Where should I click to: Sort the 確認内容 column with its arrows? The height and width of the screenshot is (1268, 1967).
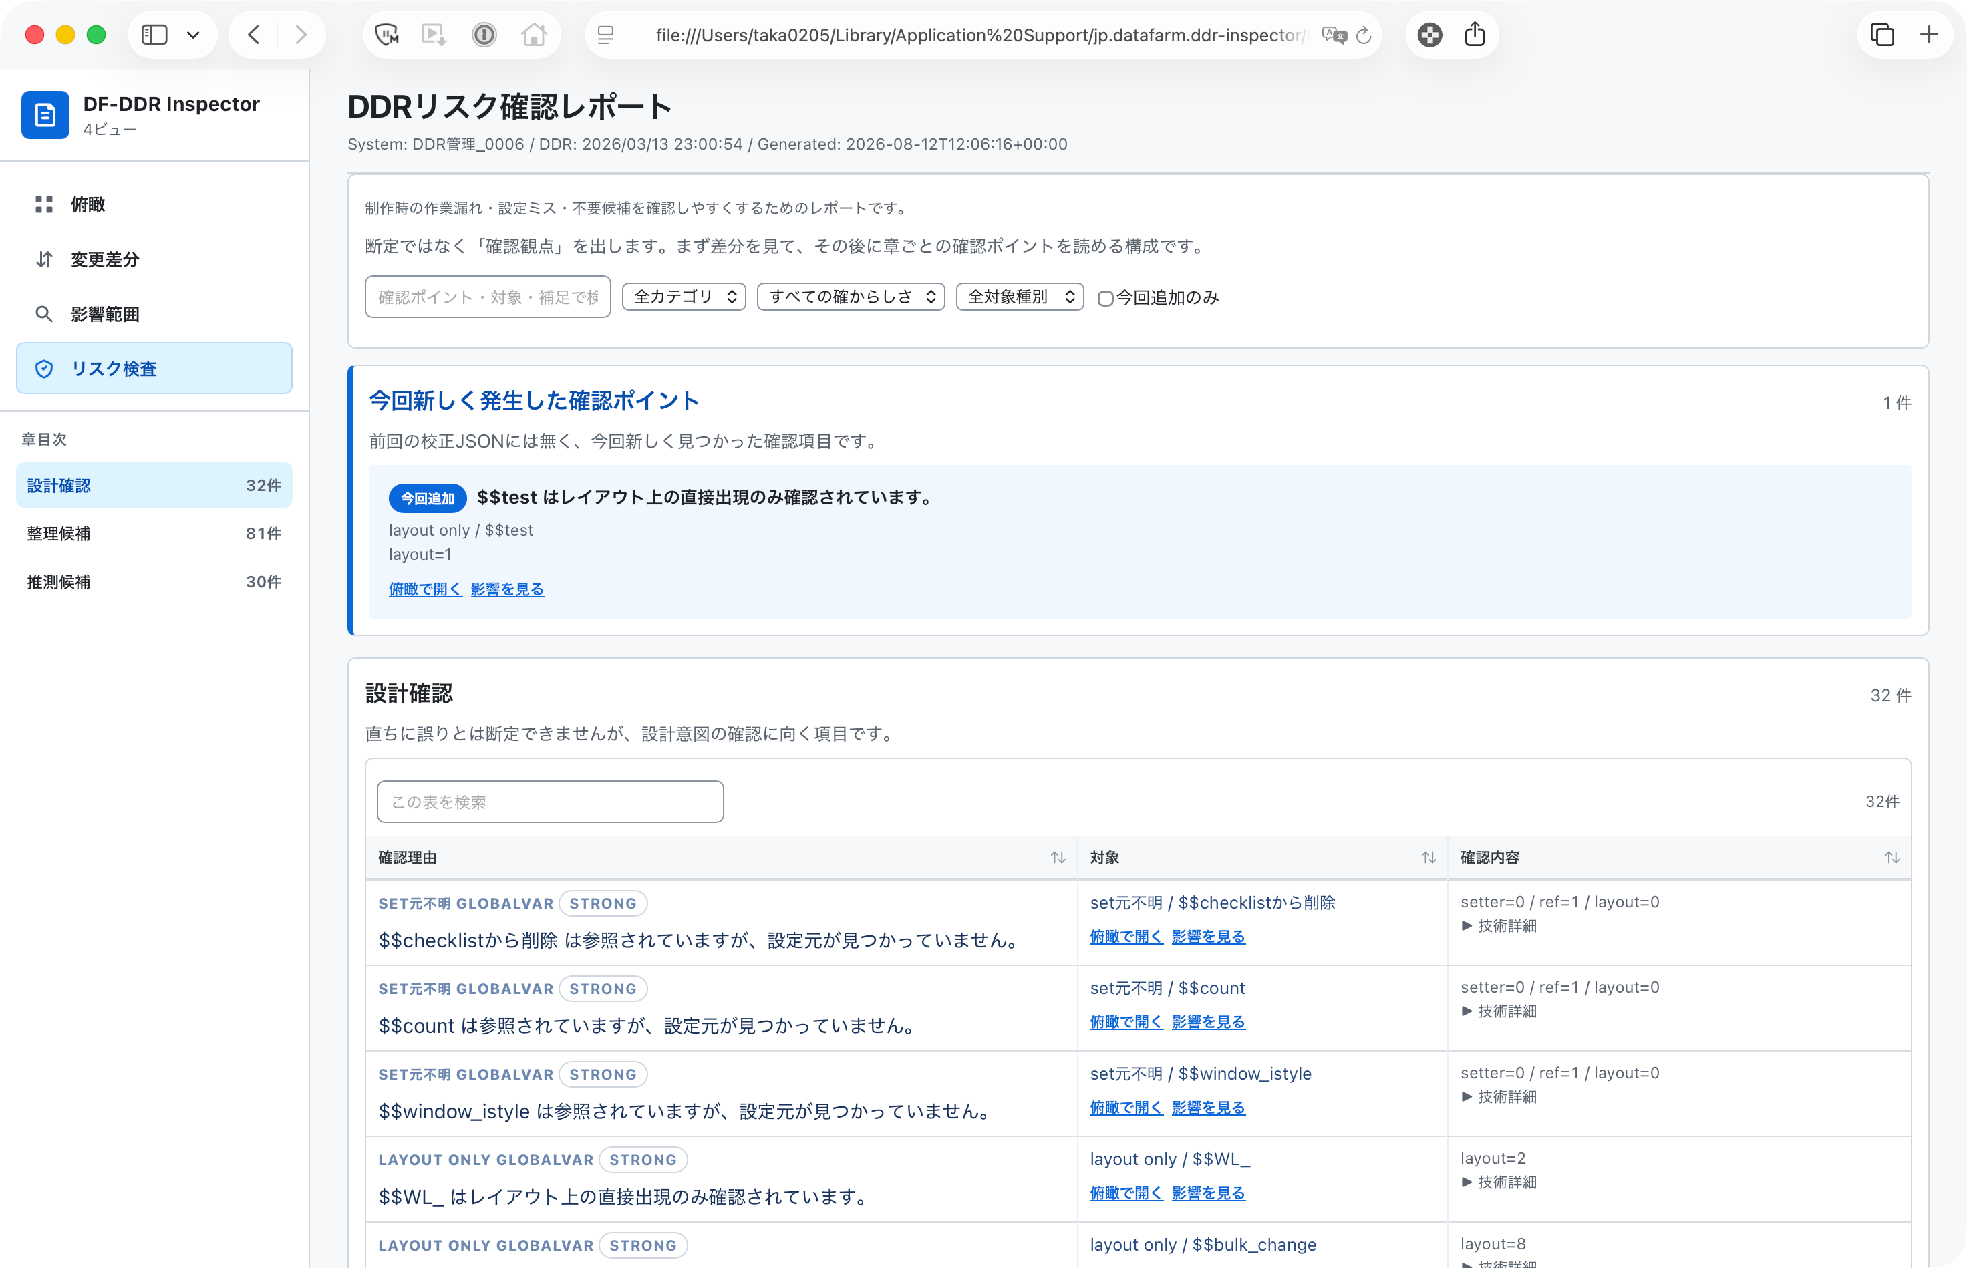tap(1892, 858)
